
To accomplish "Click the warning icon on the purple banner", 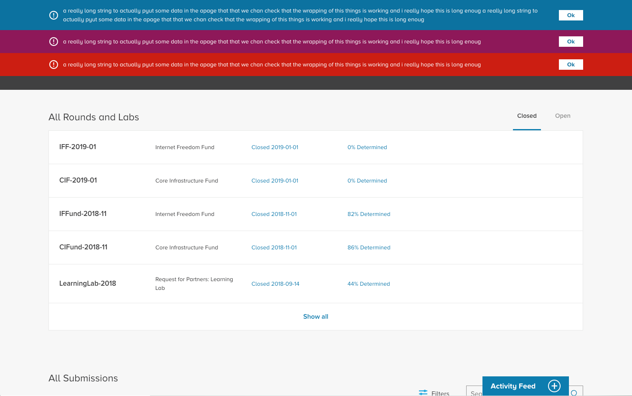I will [53, 41].
